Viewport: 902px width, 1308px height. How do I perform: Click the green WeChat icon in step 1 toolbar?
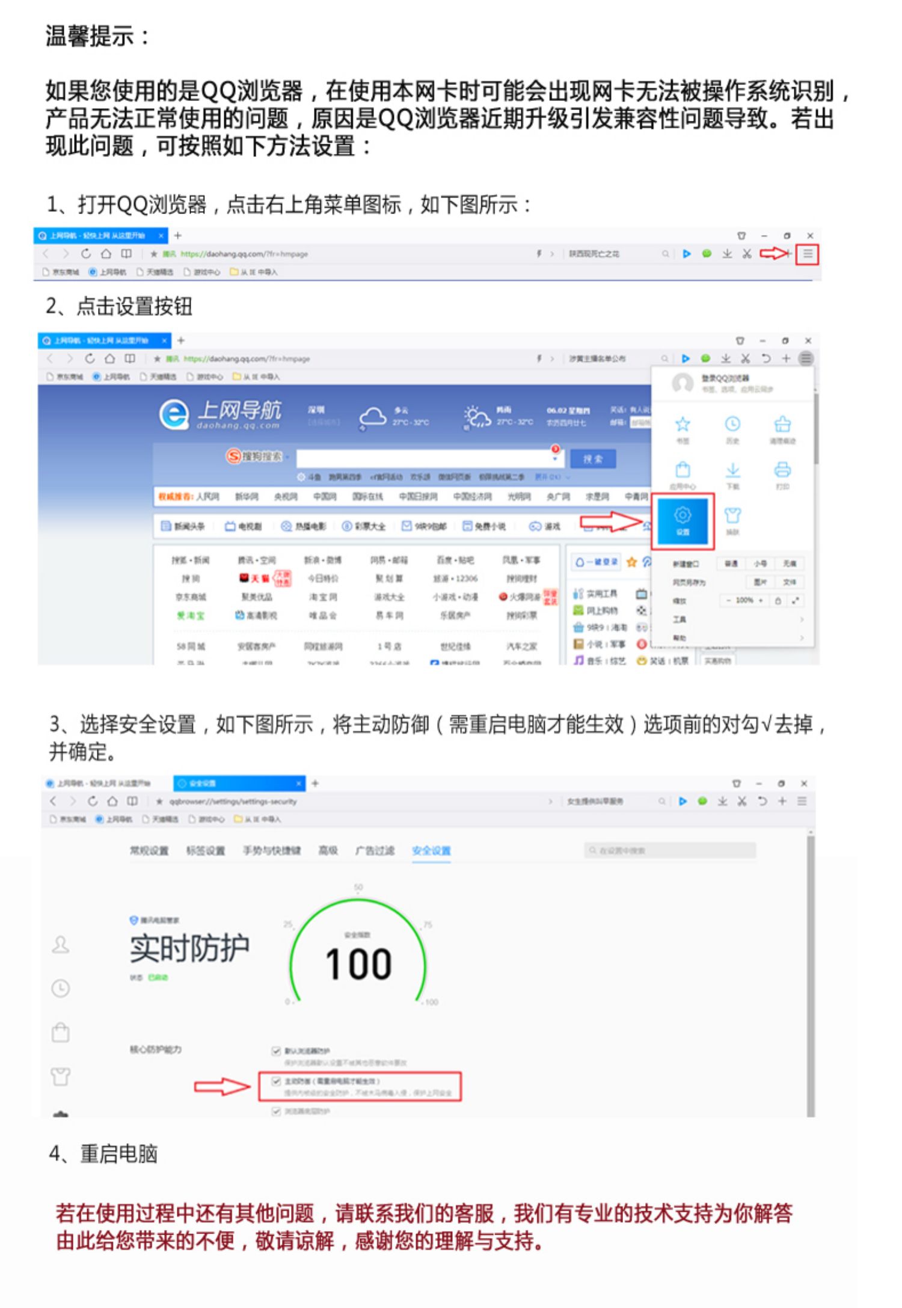(x=707, y=254)
